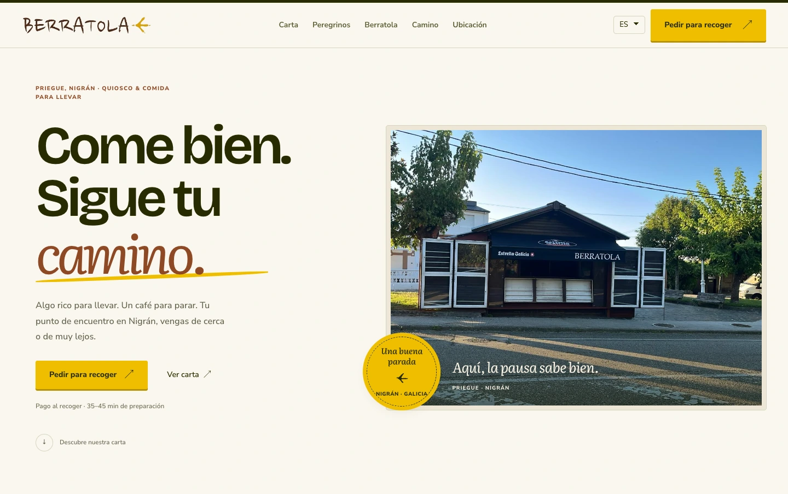The image size is (788, 494).
Task: Click the caption Aquí, la pausa sabe bien.
Action: 525,368
